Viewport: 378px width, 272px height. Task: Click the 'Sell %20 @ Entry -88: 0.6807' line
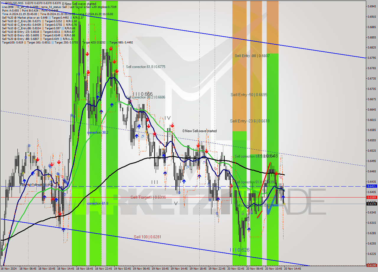pyautogui.click(x=38, y=39)
